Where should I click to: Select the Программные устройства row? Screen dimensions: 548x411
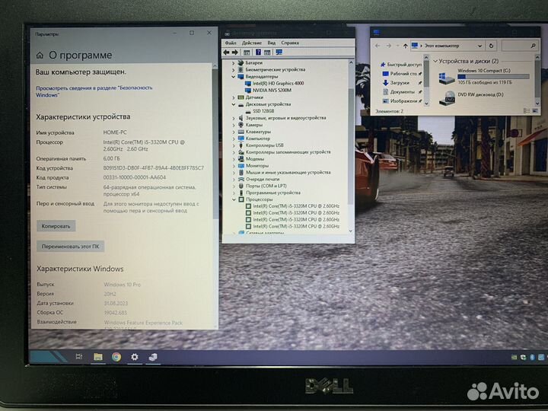coord(272,193)
